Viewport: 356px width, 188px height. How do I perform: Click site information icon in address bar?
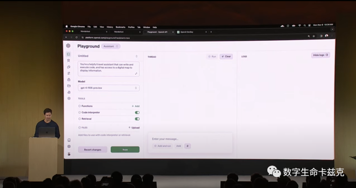(x=83, y=38)
